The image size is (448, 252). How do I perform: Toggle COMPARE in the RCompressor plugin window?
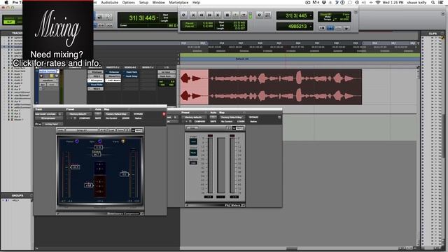click(x=84, y=118)
